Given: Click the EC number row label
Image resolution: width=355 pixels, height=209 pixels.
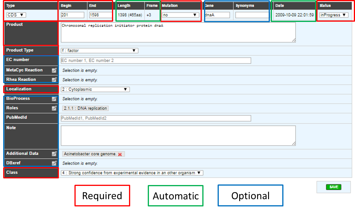Looking at the screenshot, I should pos(18,60).
